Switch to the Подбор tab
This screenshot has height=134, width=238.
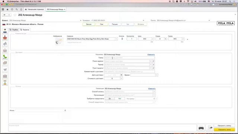click(x=14, y=30)
